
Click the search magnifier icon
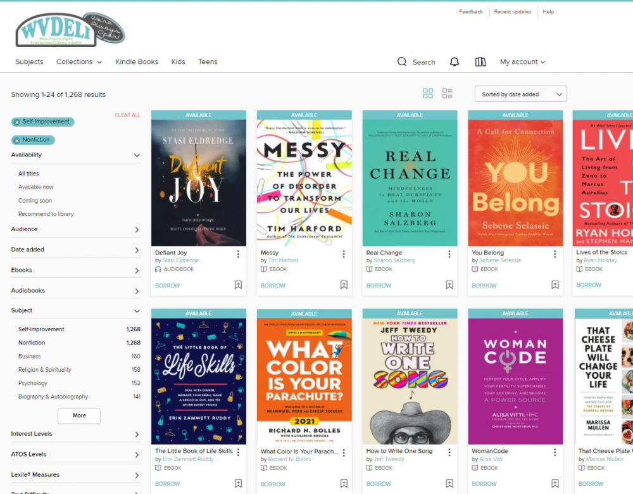pos(402,62)
